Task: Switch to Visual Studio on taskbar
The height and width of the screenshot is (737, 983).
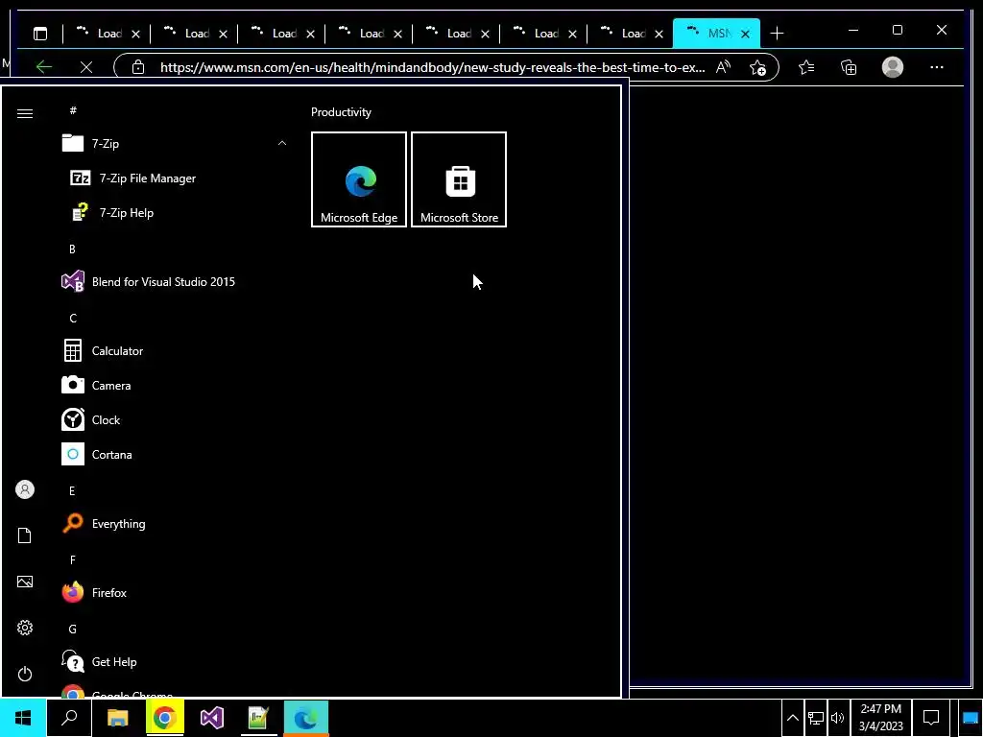Action: point(212,718)
